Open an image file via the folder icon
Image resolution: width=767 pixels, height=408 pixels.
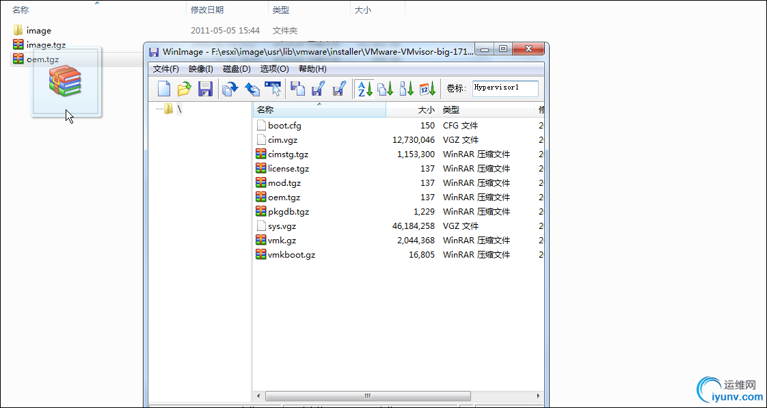[185, 89]
